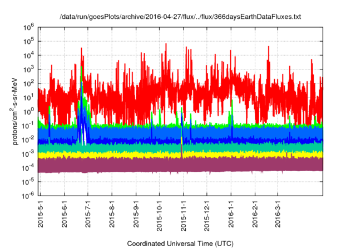Click the 10^4 y-axis tick label
356x249 pixels.
(x=28, y=56)
